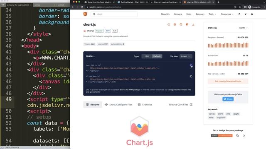Select Default install type
Image resolution: width=266 pixels, height=149 pixels.
(x=157, y=56)
